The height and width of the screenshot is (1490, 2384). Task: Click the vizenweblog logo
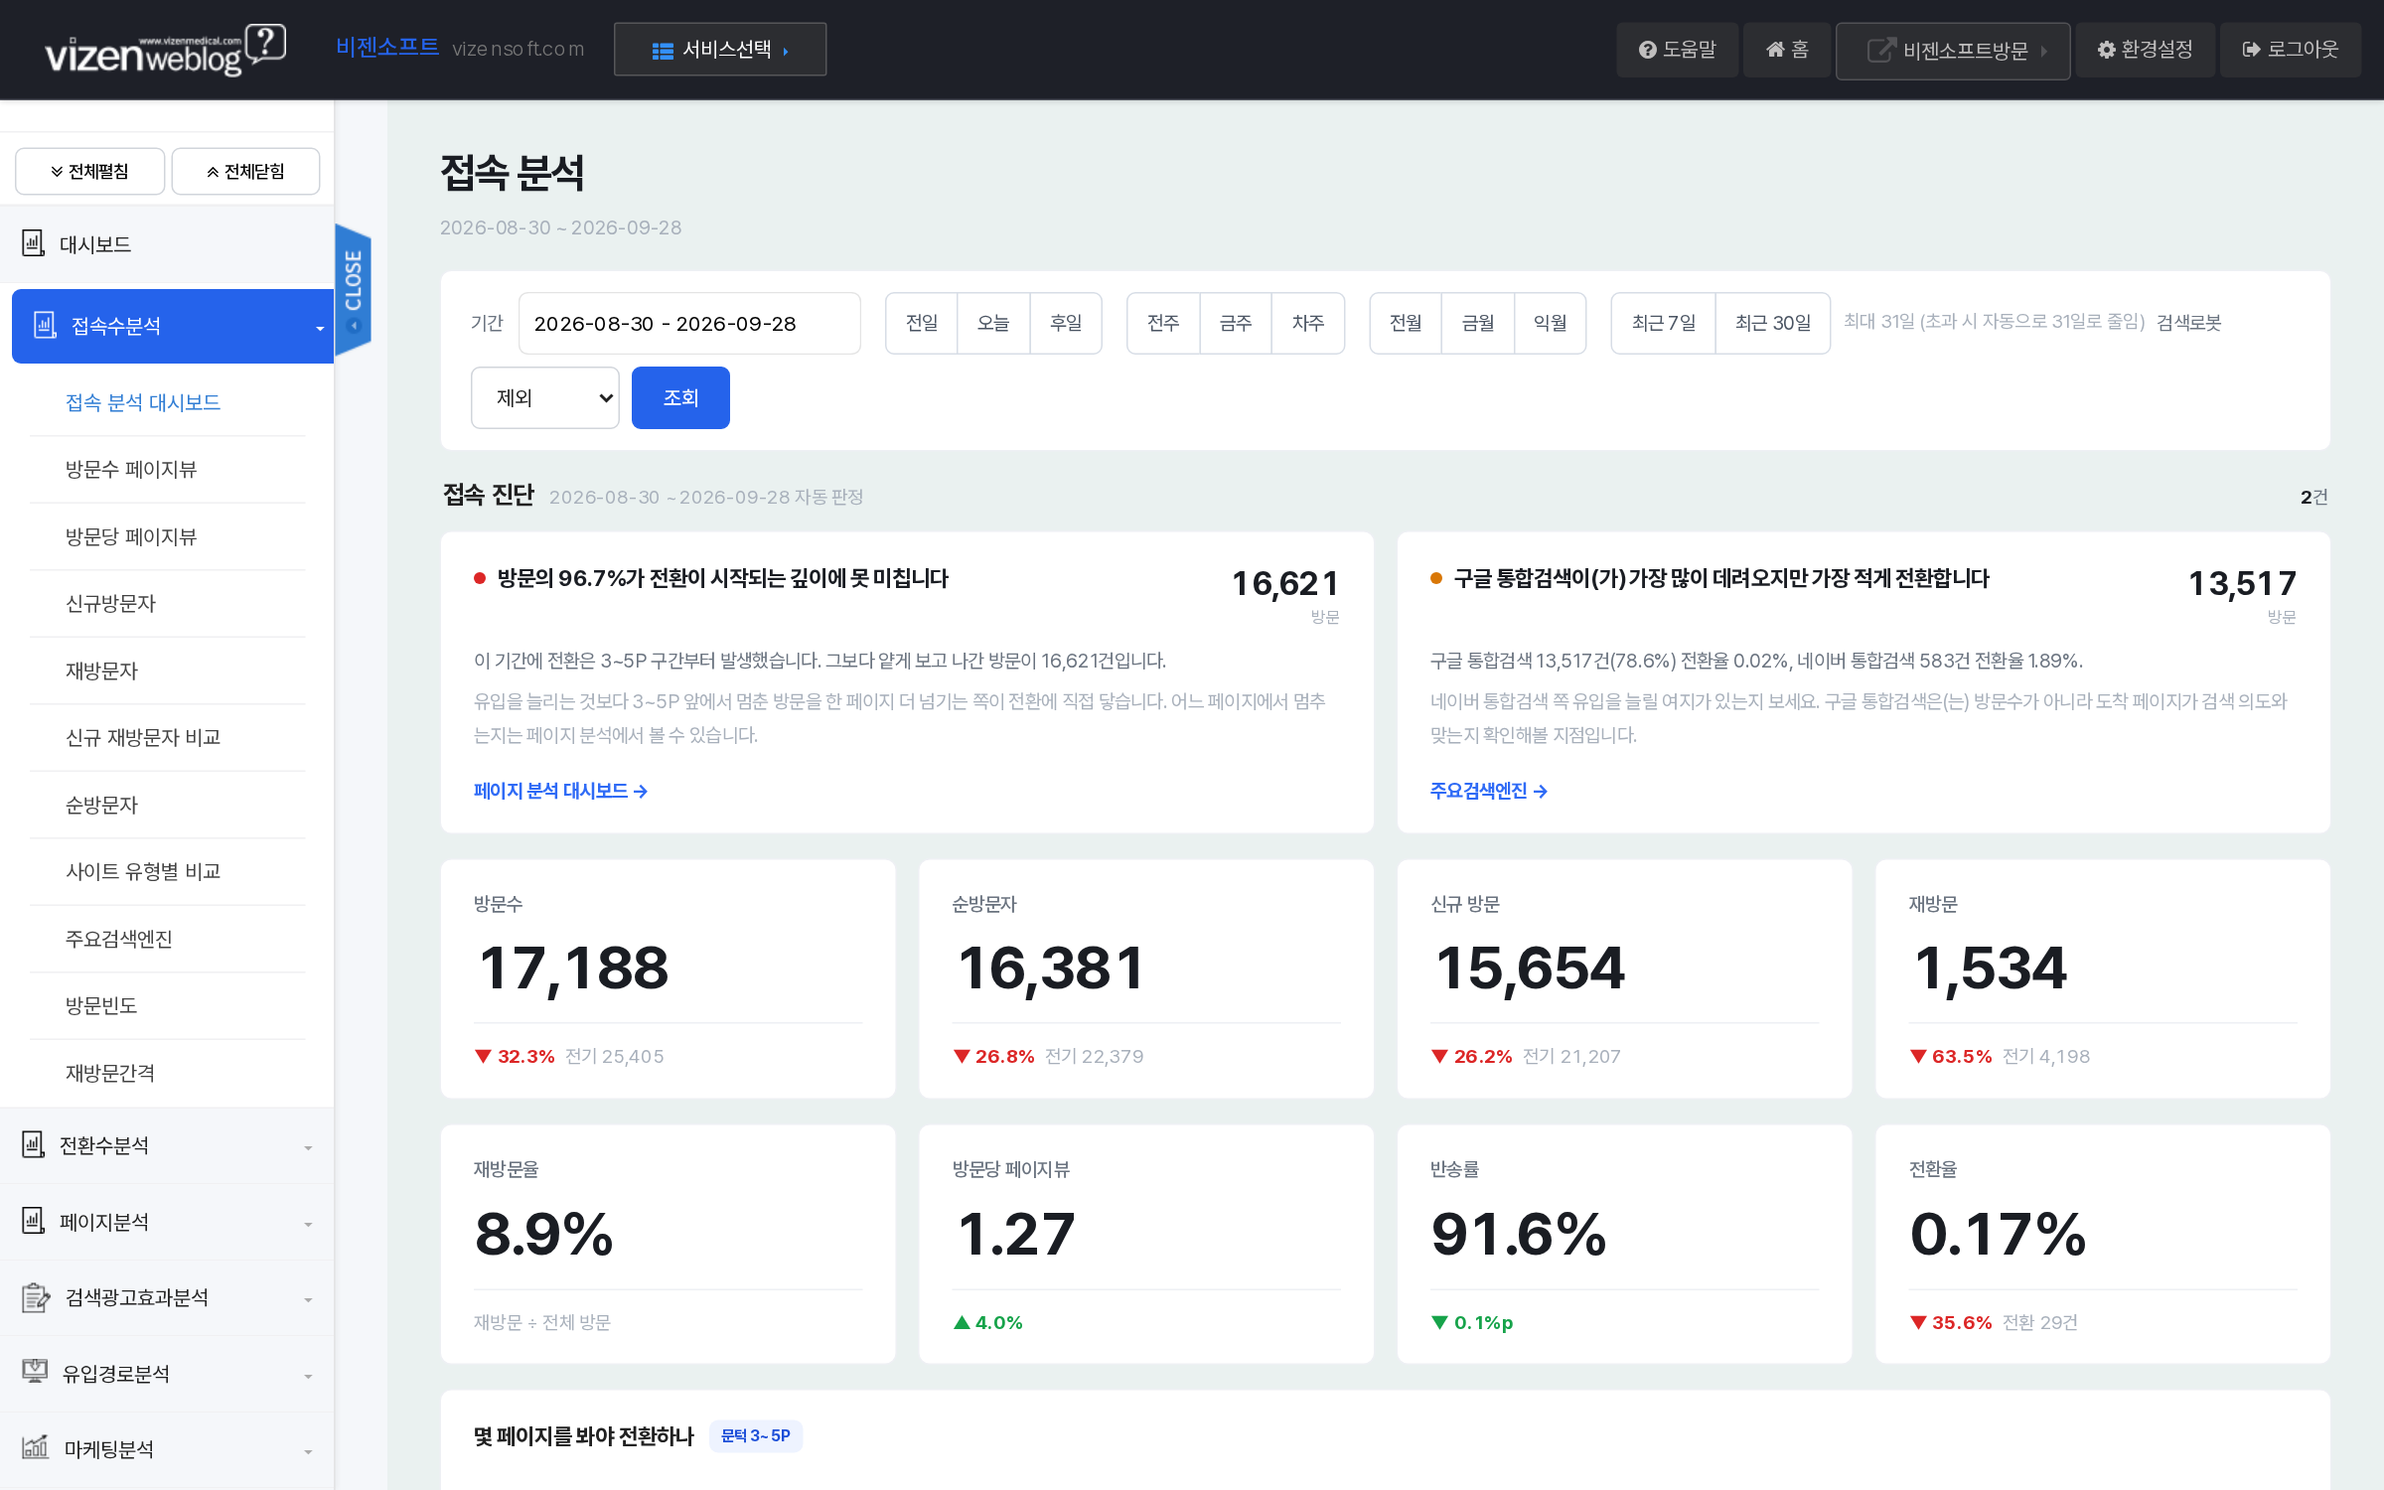165,50
